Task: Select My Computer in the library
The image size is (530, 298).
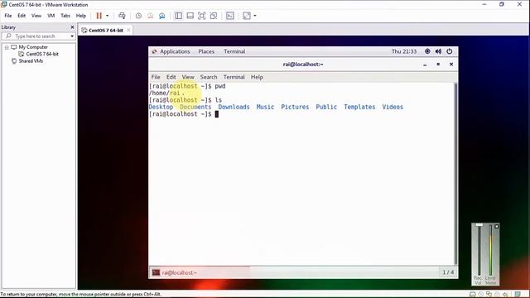Action: pyautogui.click(x=33, y=47)
